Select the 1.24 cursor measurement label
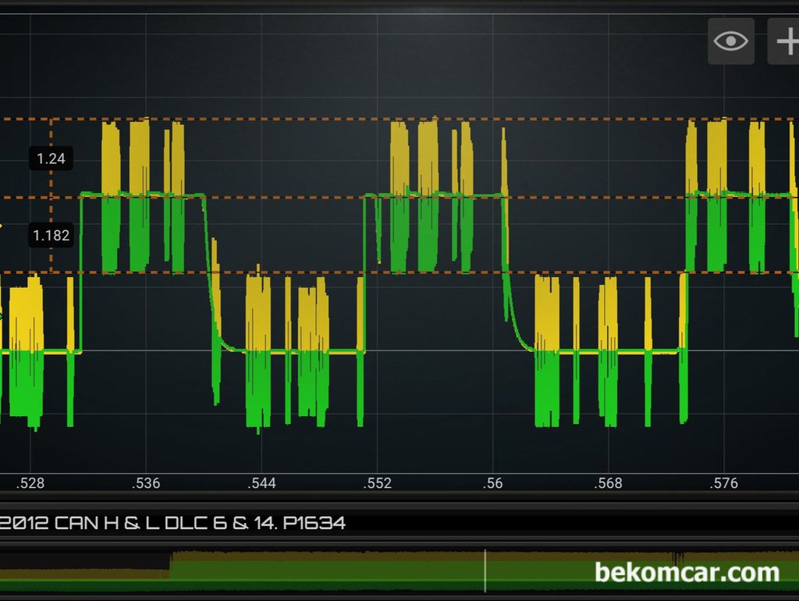The width and height of the screenshot is (799, 601). tap(51, 158)
